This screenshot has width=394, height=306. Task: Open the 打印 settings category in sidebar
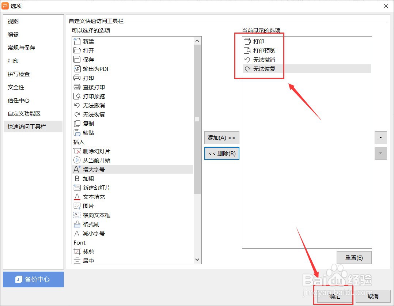pyautogui.click(x=33, y=61)
